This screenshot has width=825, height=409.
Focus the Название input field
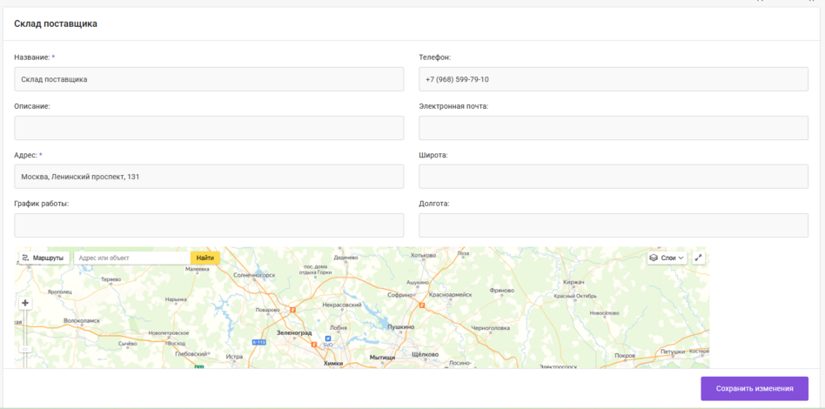coord(209,79)
